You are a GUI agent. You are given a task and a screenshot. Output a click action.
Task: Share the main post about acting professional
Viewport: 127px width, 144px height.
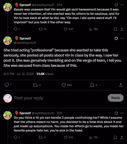click(121, 85)
